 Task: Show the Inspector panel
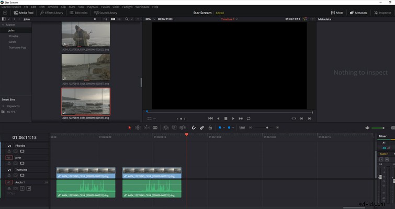pos(382,13)
